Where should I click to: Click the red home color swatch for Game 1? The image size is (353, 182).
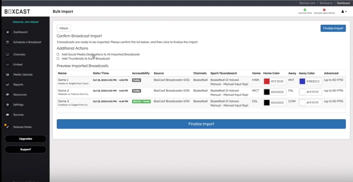coord(267,81)
